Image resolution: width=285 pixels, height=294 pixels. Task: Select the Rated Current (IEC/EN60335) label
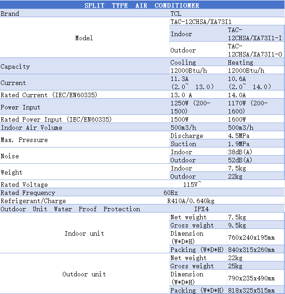(49, 95)
